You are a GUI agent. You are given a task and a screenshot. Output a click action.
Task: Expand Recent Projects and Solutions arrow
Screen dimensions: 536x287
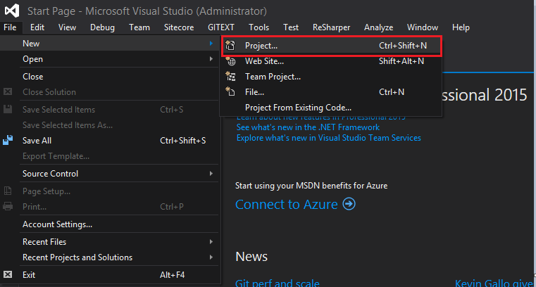pos(211,257)
